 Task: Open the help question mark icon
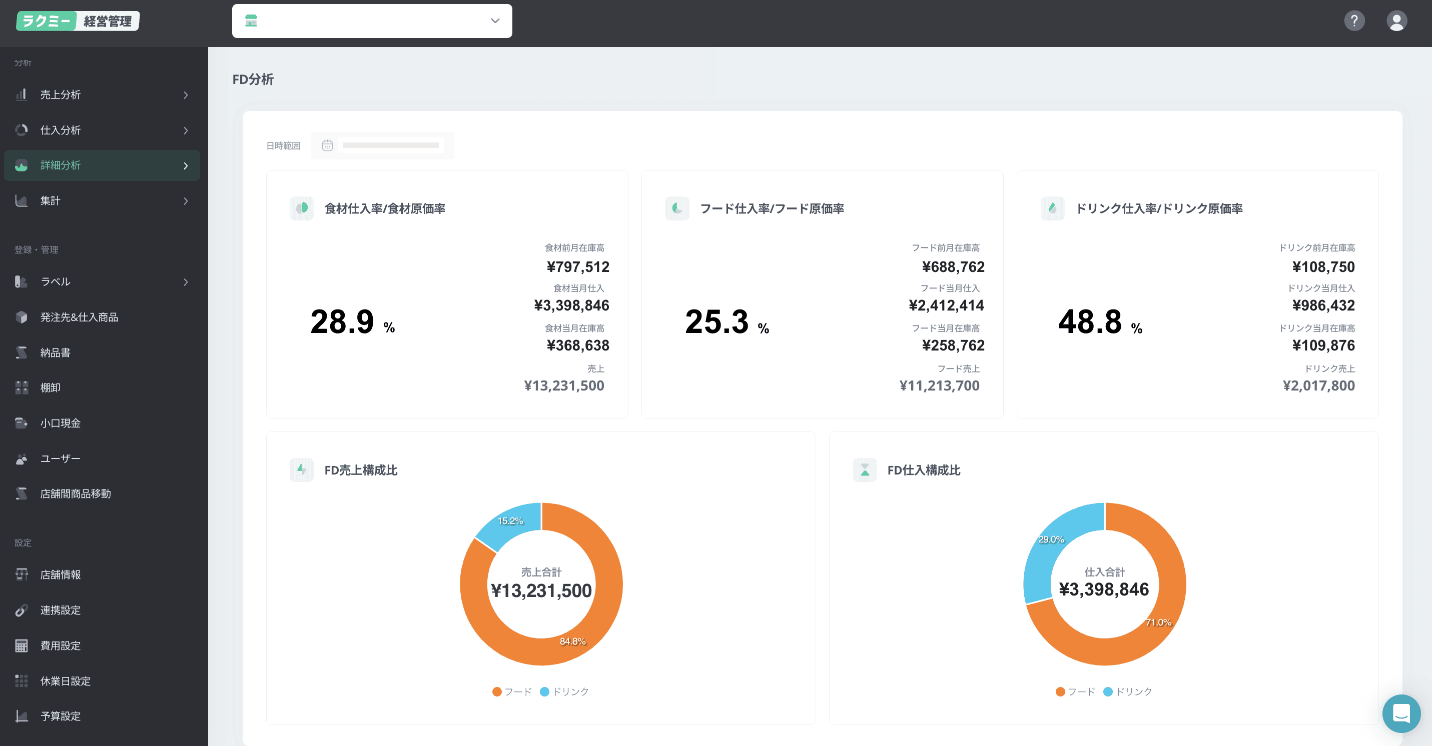pos(1354,21)
